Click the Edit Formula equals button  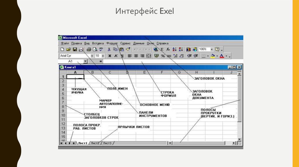(101, 61)
